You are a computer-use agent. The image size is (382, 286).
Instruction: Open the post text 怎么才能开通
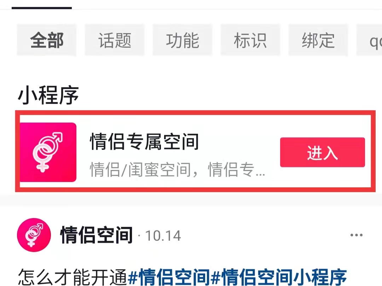(73, 277)
